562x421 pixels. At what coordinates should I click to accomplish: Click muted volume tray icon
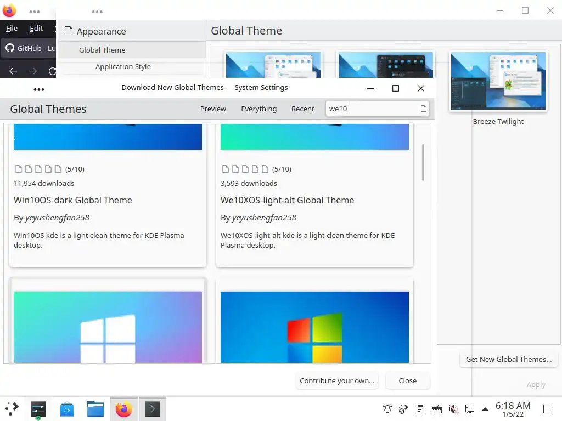click(x=453, y=409)
